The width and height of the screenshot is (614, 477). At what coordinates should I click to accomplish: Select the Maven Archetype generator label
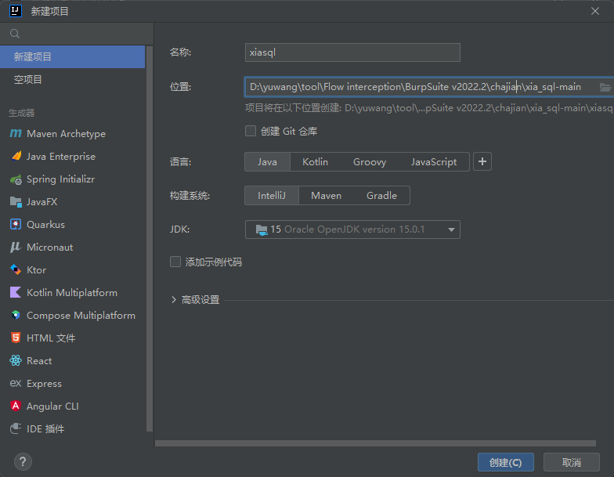tap(66, 134)
